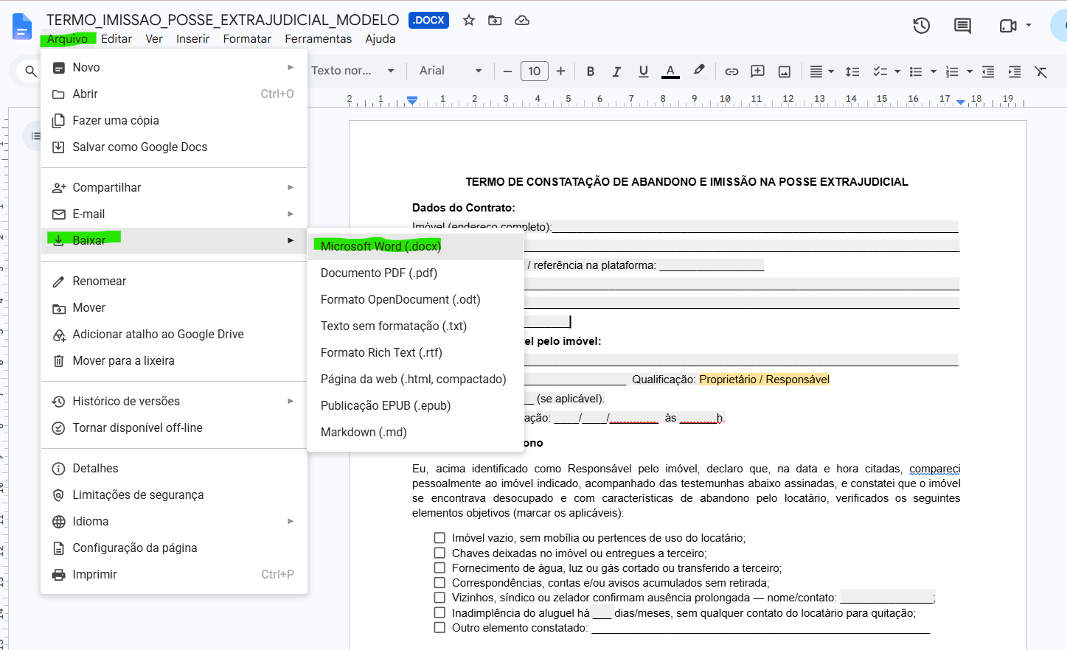Toggle italic text formatting
The height and width of the screenshot is (650, 1067).
click(616, 71)
